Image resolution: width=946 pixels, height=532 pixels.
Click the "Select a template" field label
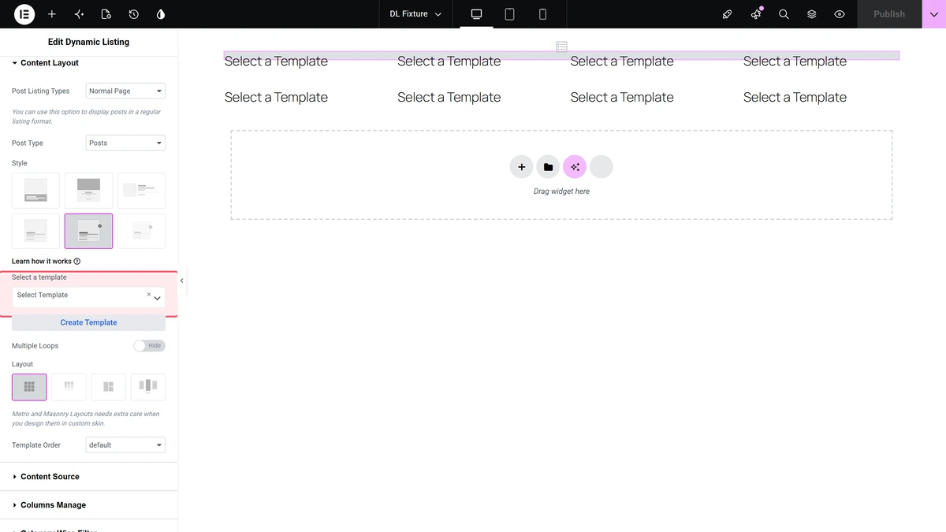coord(39,277)
